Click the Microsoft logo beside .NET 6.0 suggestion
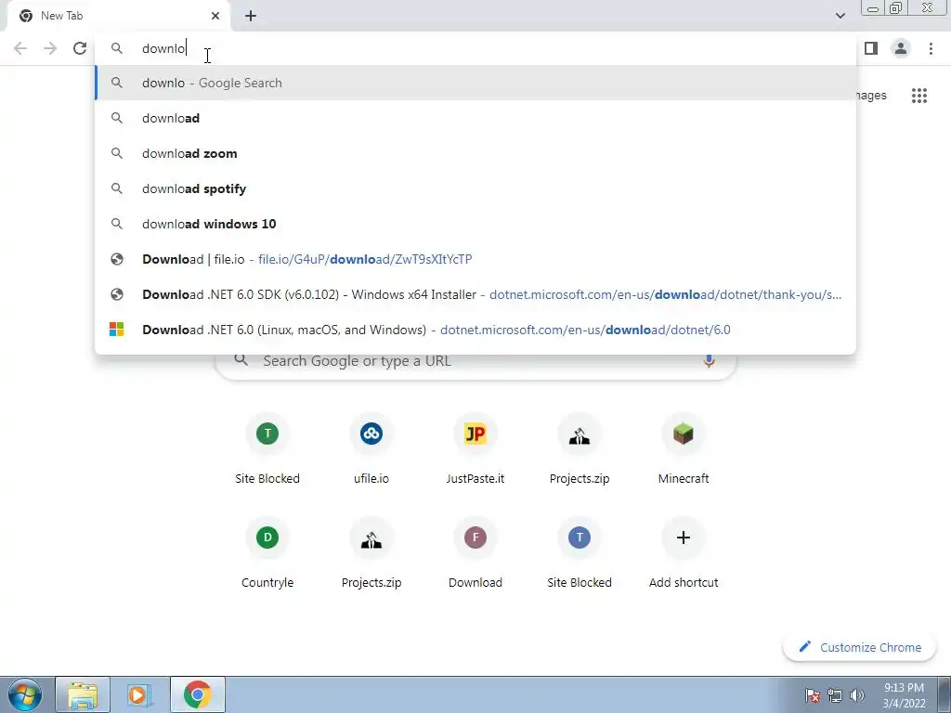Screen dimensions: 951x713 tap(116, 330)
